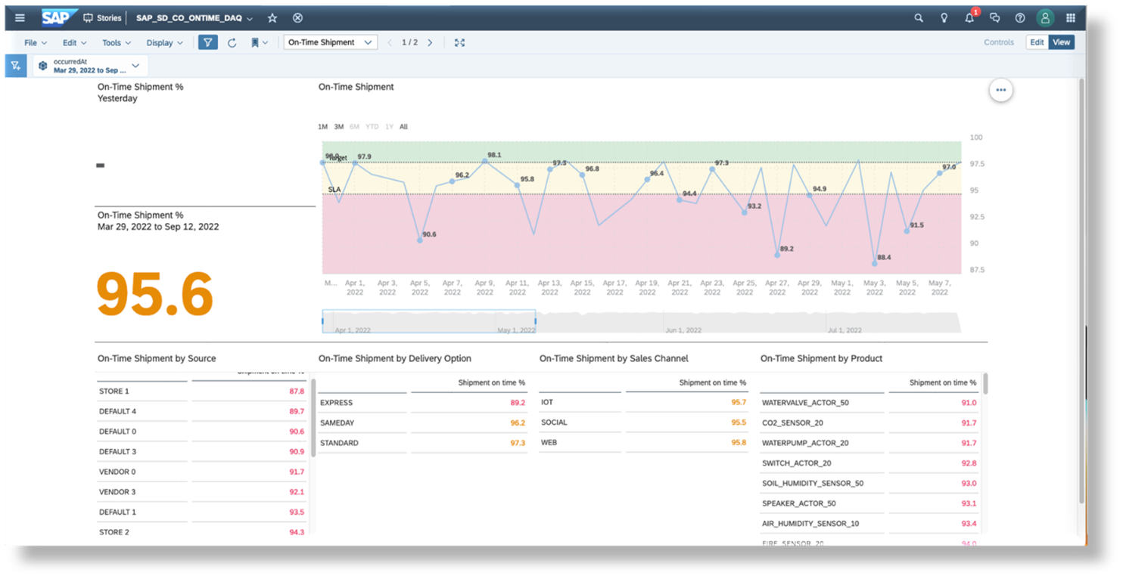Viewport: 1123px width, 582px height.
Task: Select All time range
Action: pyautogui.click(x=403, y=127)
